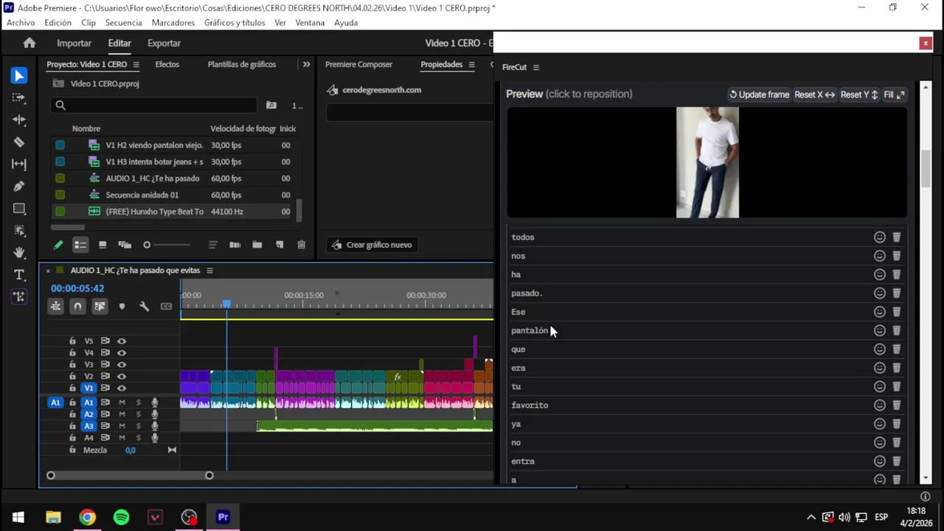Screen dimensions: 944x531
Task: Open timeline settings wrench
Action: click(145, 306)
